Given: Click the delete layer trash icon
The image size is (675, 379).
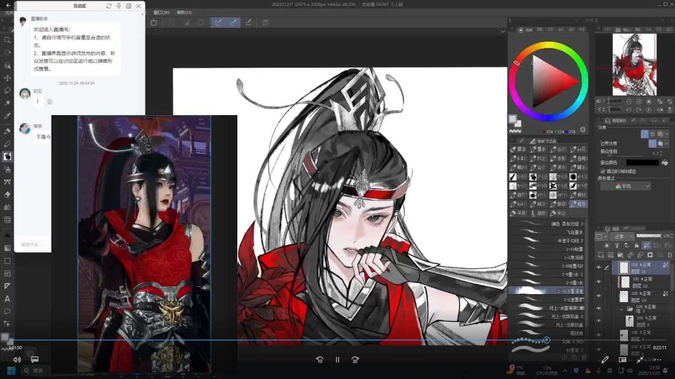Looking at the screenshot, I should [x=670, y=255].
